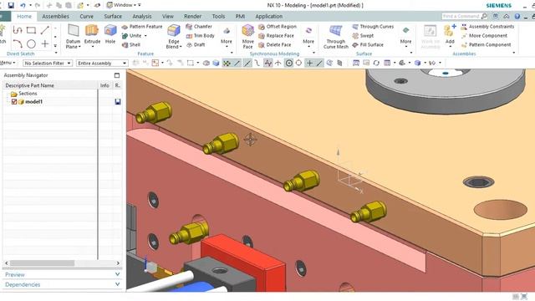The height and width of the screenshot is (301, 535).
Task: Expand More options in Feature group
Action: tap(227, 36)
